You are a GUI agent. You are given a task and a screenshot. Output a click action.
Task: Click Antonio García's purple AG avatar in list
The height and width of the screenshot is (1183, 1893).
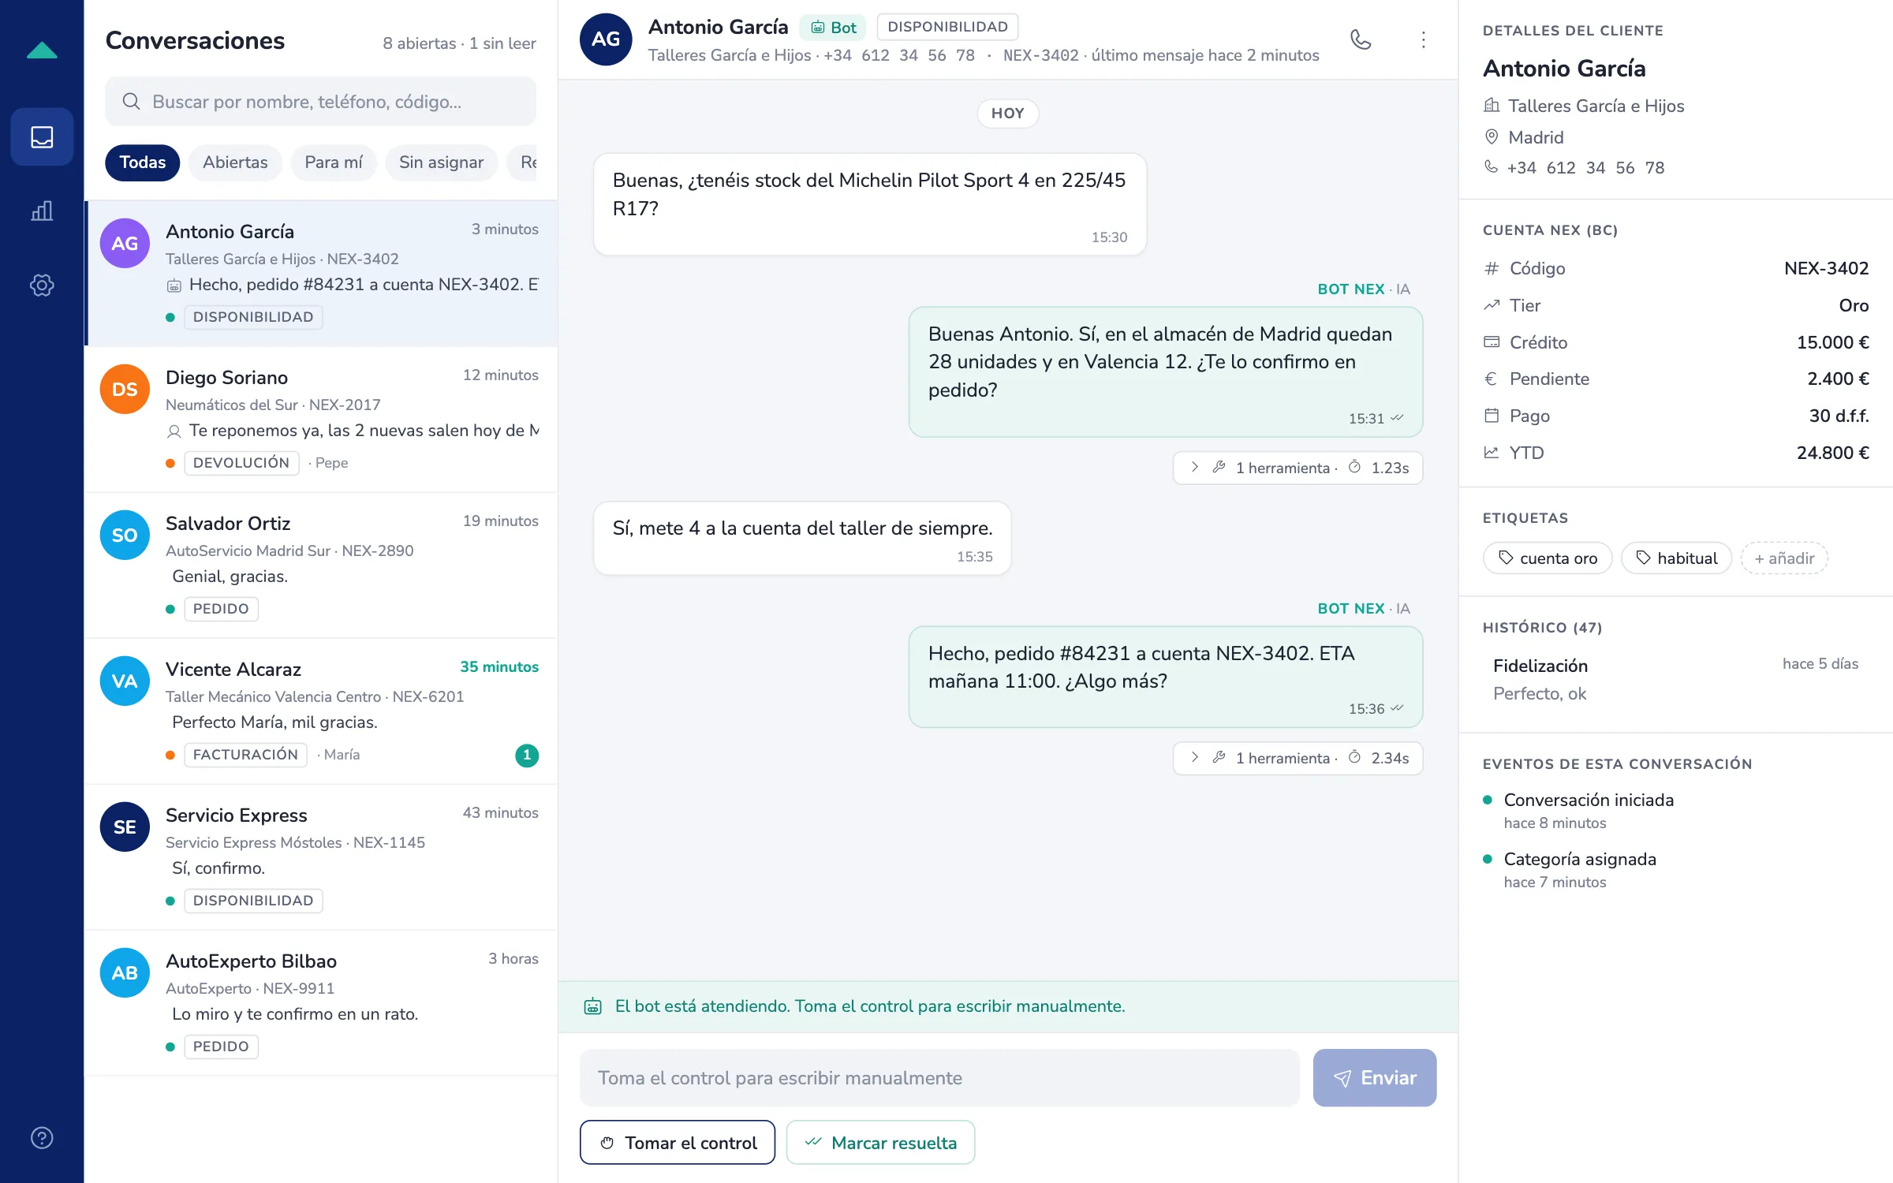(x=125, y=243)
